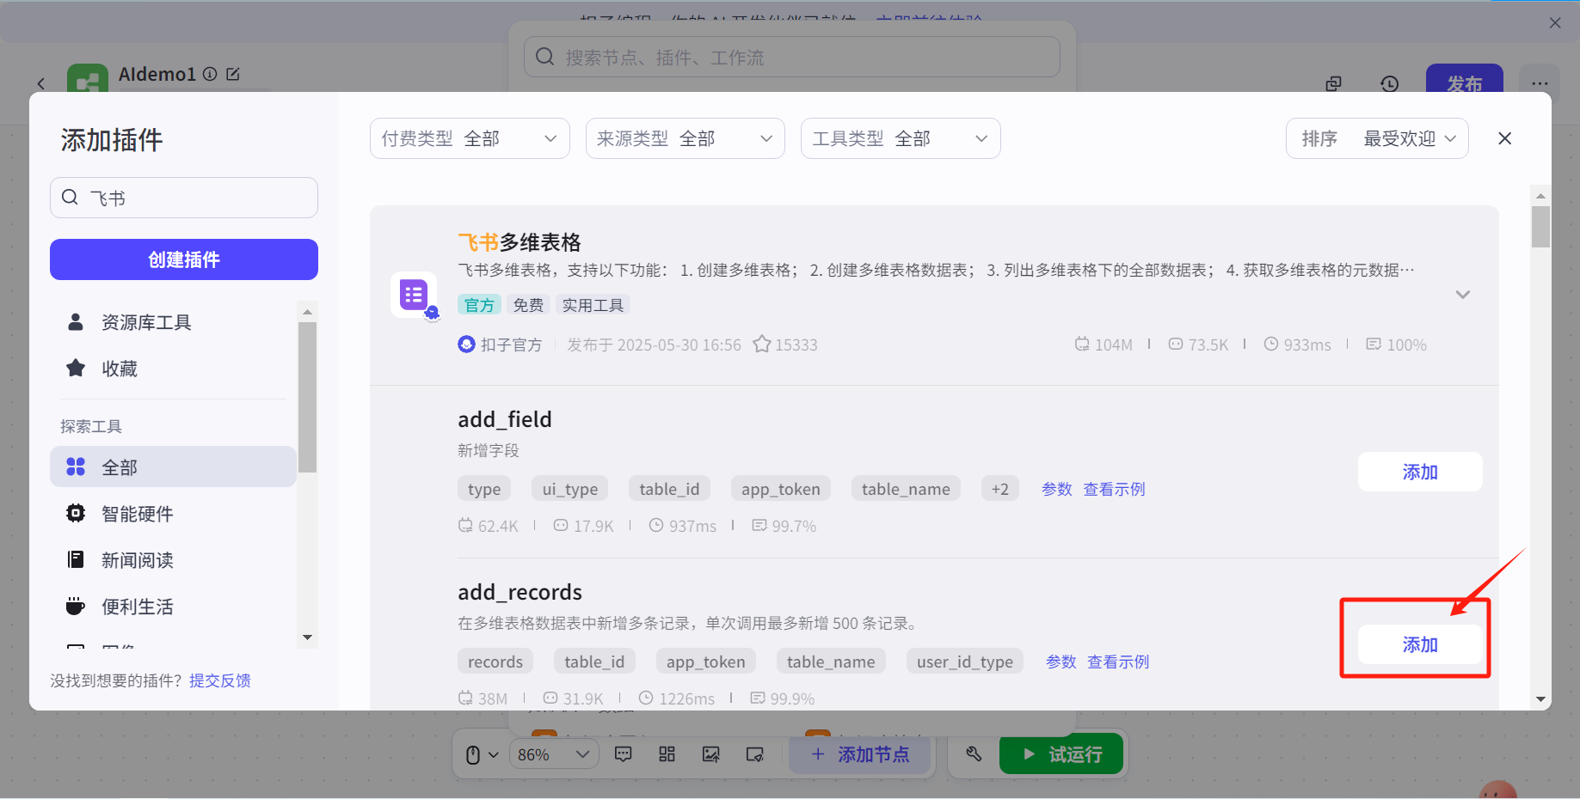Open the three-dots more menu in header
The width and height of the screenshot is (1580, 799).
pyautogui.click(x=1540, y=83)
